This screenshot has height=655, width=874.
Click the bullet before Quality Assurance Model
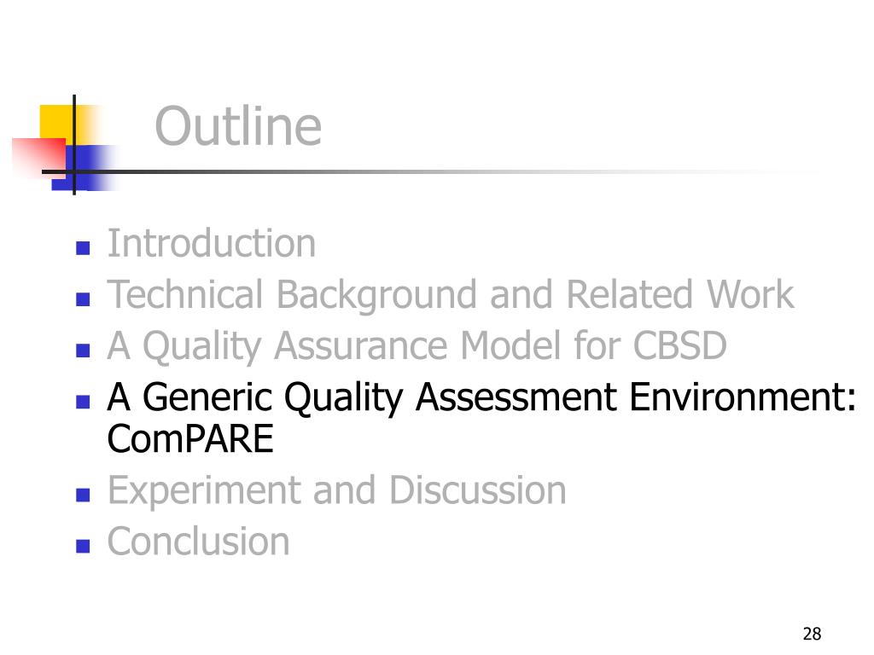[x=83, y=351]
